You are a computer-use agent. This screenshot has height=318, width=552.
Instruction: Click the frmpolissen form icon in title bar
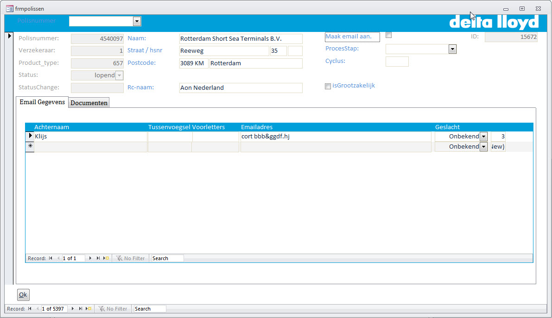pos(10,8)
